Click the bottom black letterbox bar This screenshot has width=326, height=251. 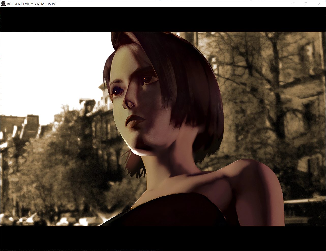[x=163, y=238]
